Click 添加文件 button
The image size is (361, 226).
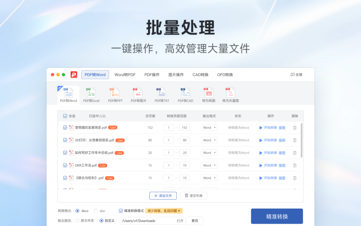click(x=163, y=196)
